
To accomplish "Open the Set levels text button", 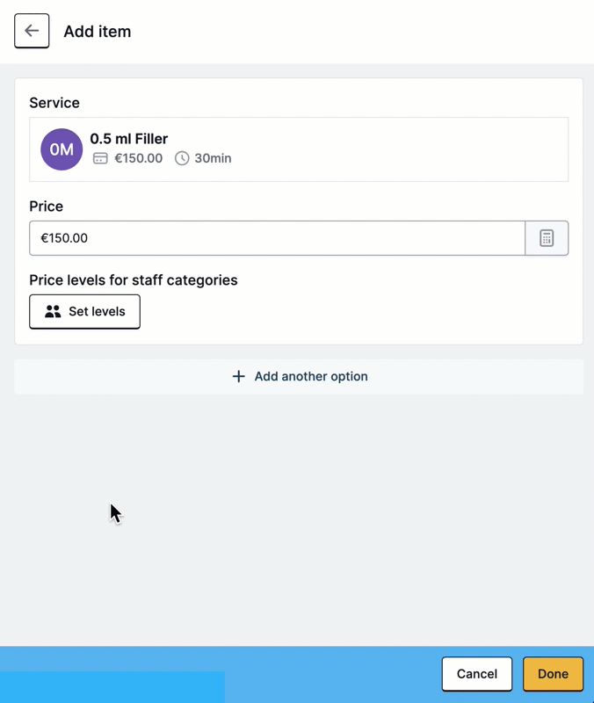I will pos(84,312).
